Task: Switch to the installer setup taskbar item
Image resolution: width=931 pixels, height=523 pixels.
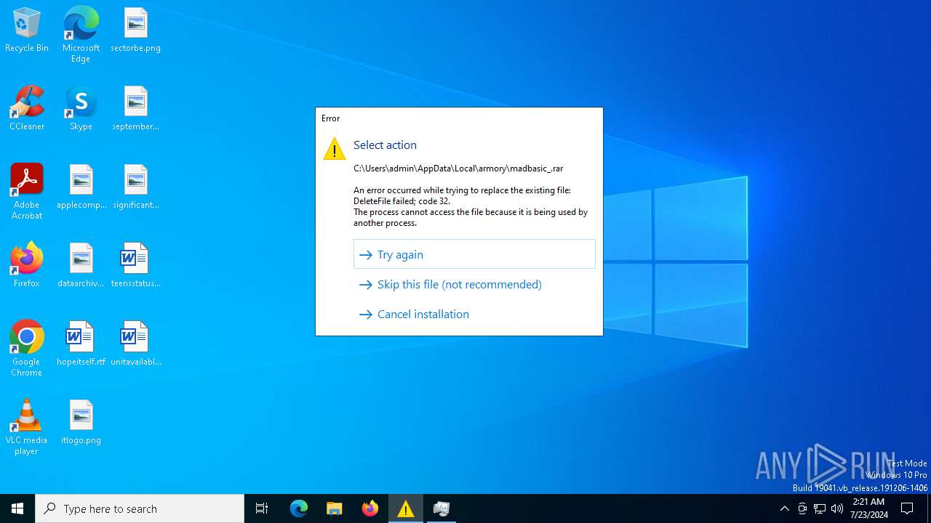Action: 441,508
